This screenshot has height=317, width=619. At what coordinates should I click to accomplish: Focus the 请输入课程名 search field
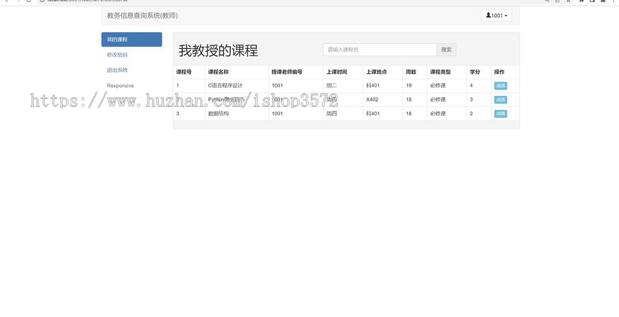pos(380,49)
